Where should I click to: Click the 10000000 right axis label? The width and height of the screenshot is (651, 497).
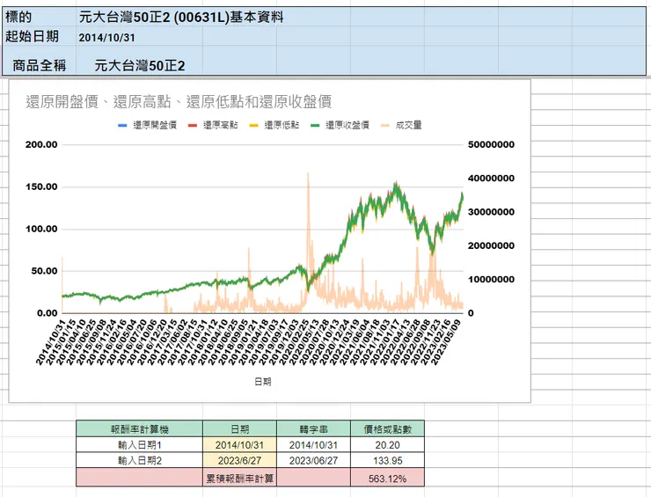(x=491, y=280)
